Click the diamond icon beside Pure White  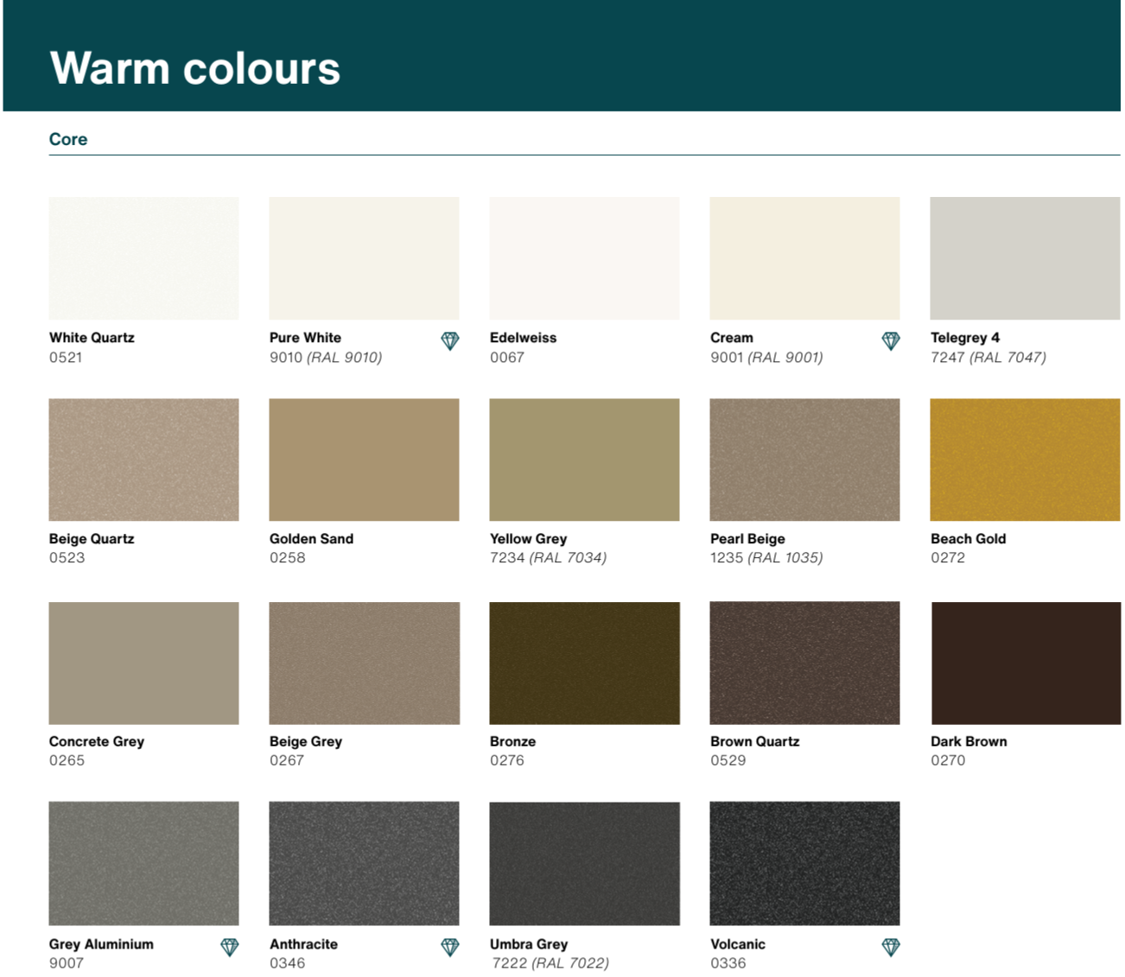pyautogui.click(x=450, y=340)
